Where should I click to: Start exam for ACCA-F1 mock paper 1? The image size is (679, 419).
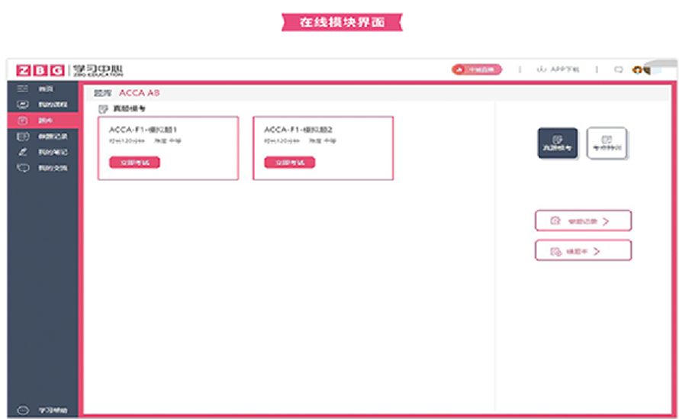point(135,162)
